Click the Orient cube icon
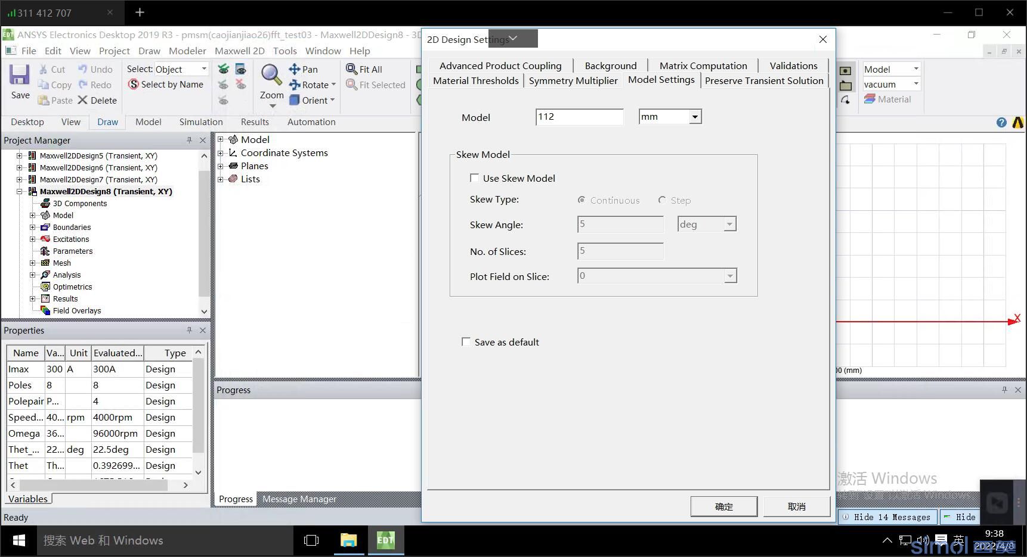This screenshot has width=1027, height=557. [x=295, y=100]
